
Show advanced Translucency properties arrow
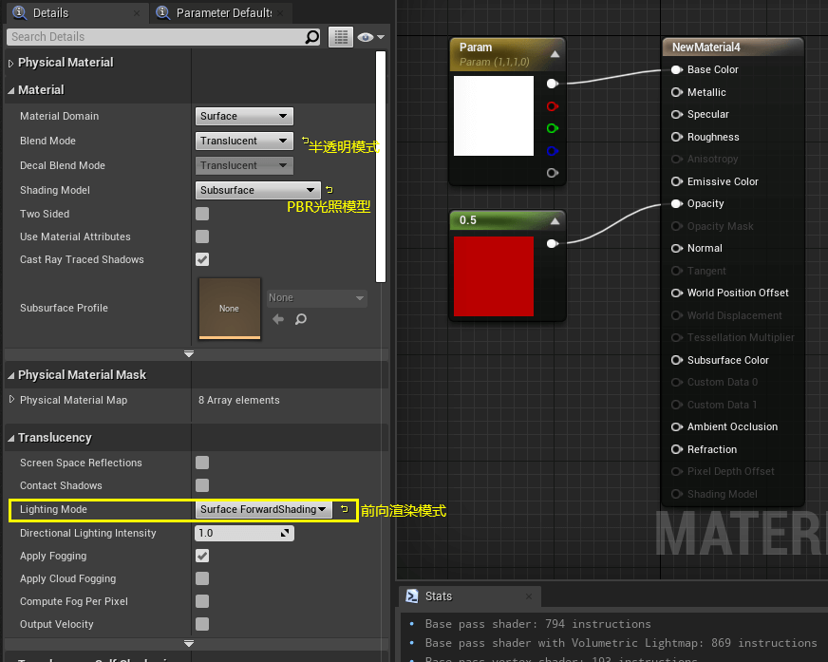(x=189, y=644)
